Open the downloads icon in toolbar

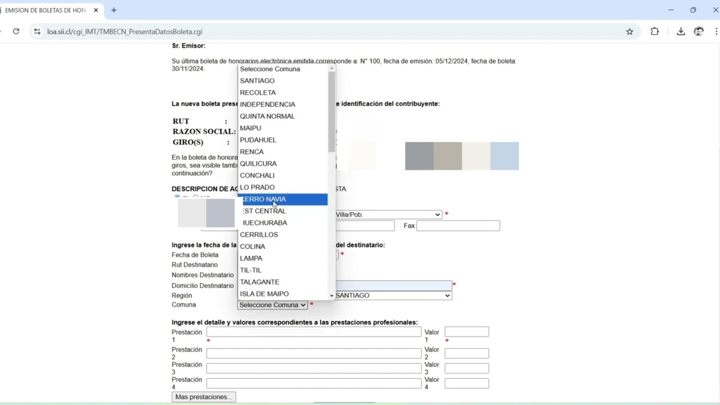pyautogui.click(x=681, y=31)
